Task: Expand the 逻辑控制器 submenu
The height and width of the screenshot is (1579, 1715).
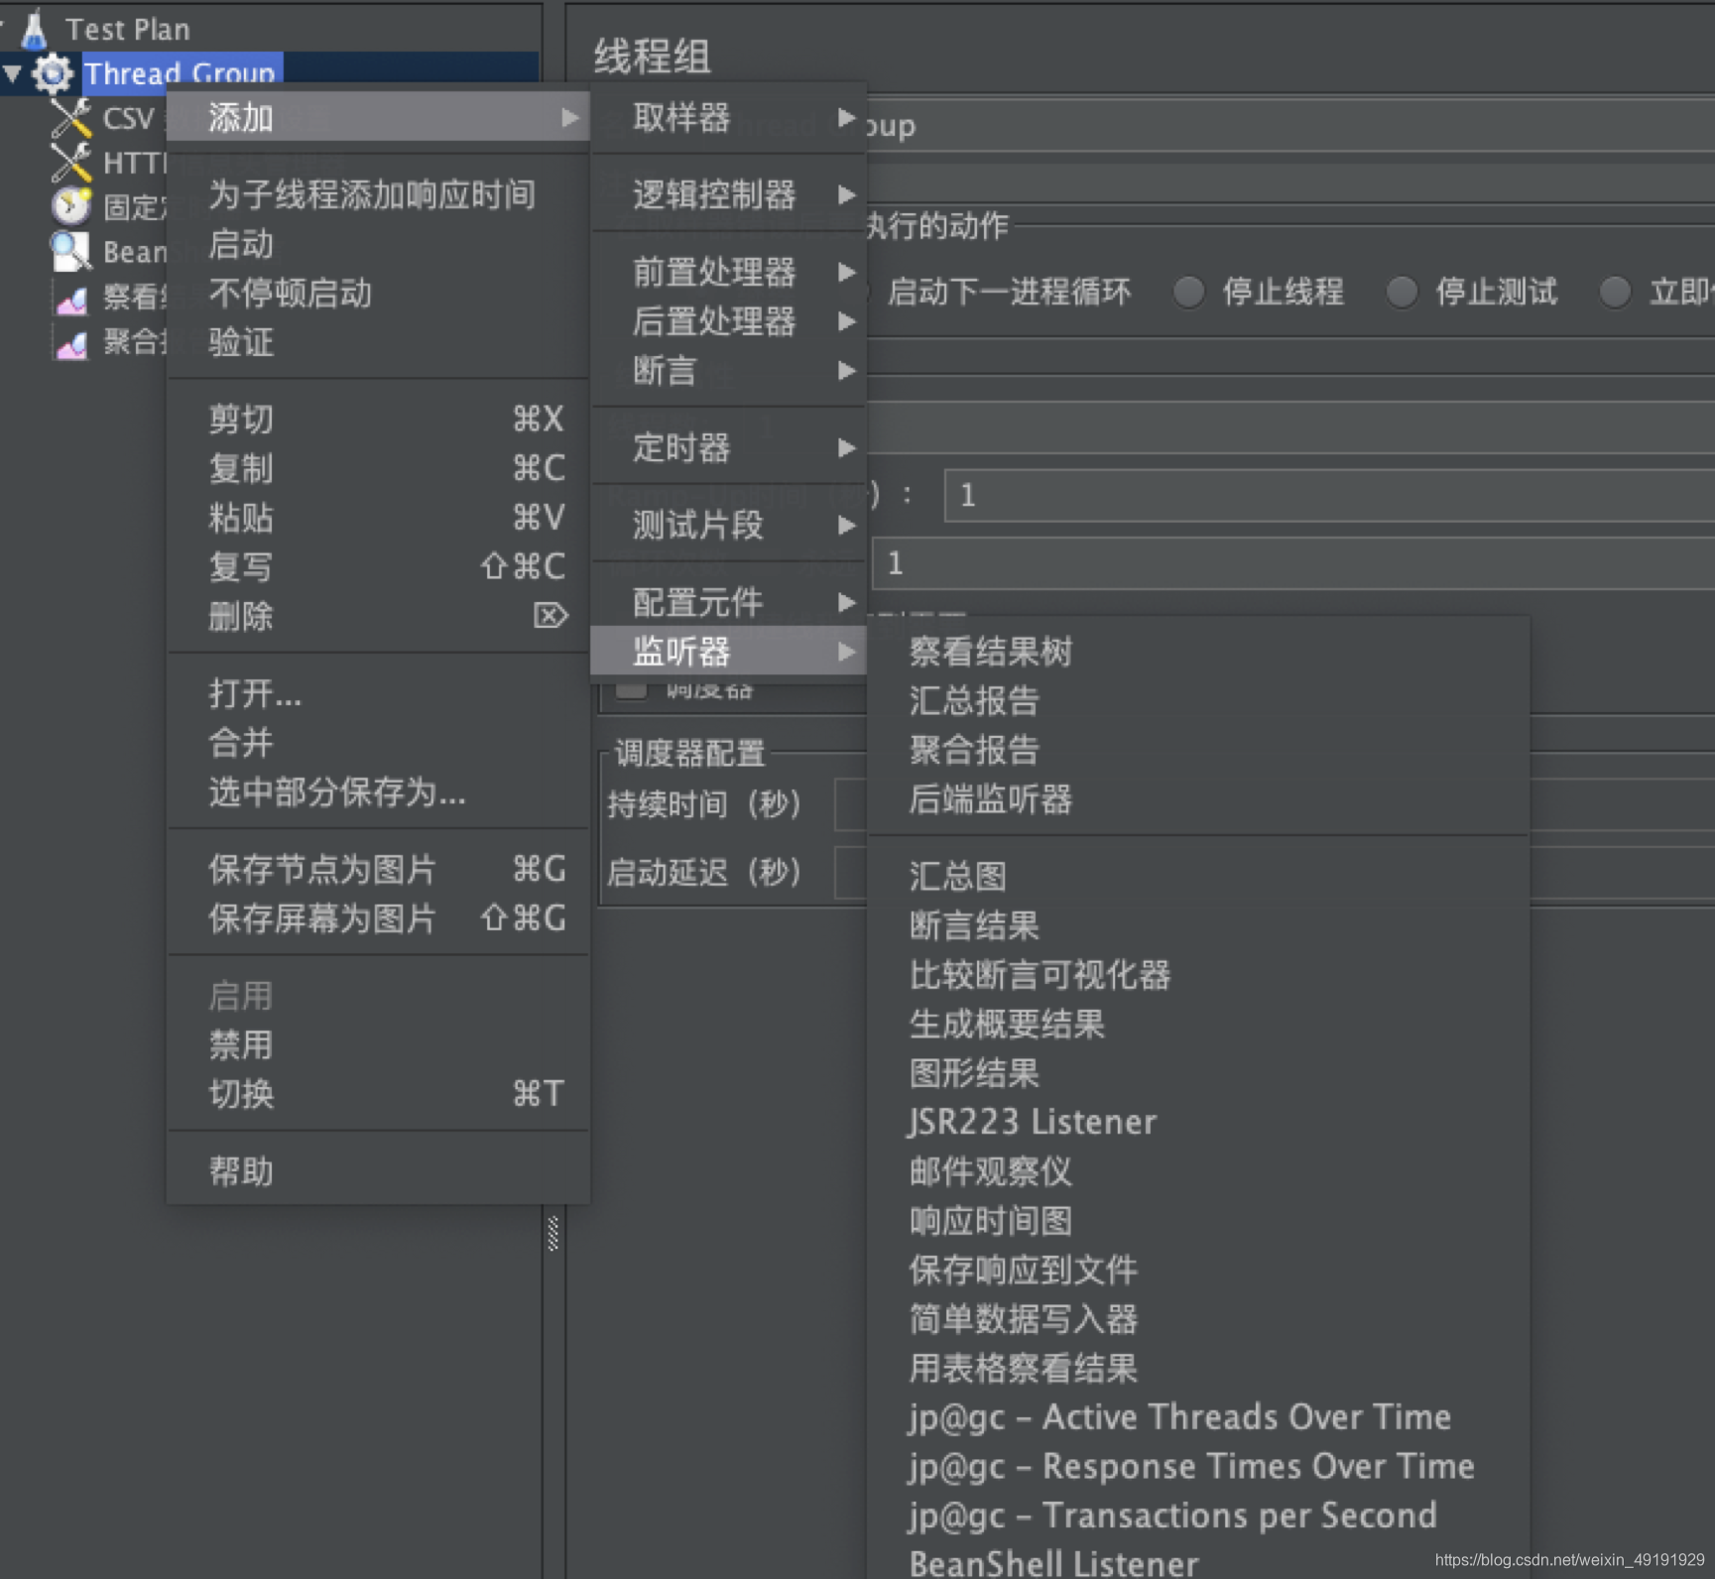Action: 729,194
